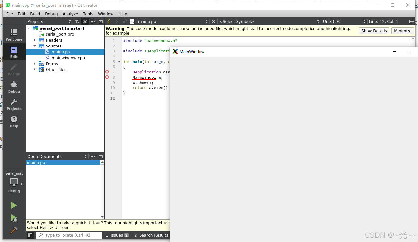Toggle the left sidebar visibility
Viewport: 418px width, 242px height.
[x=30, y=235]
